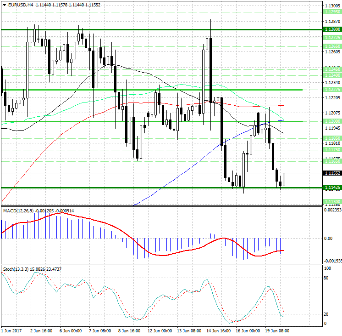Viewport: 342px width, 336px height.
Task: Click the 19 Jun 08:00 time label
Action: tap(277, 330)
